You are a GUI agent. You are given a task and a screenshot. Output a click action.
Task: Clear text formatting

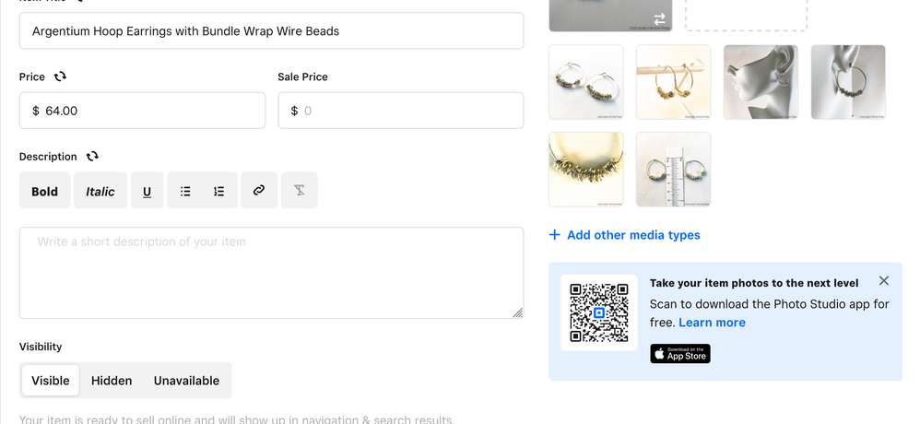pos(300,191)
